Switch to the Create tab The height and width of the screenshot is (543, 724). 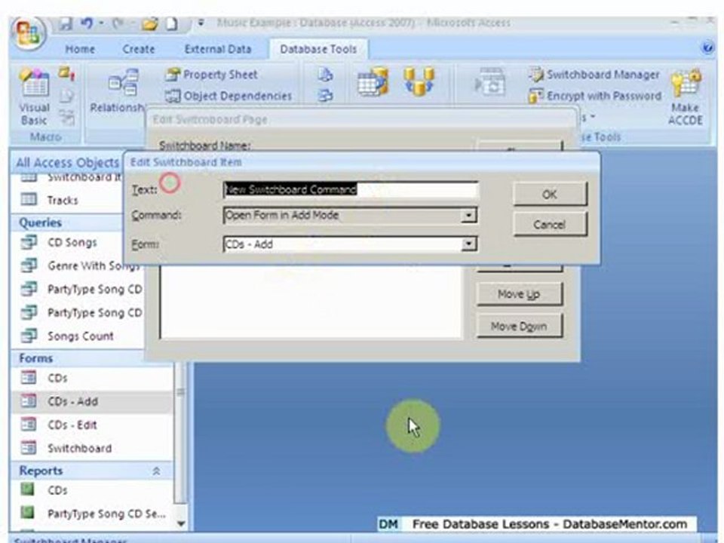139,49
